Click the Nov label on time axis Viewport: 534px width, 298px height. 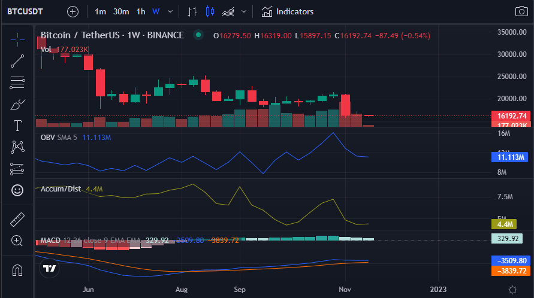(x=345, y=290)
